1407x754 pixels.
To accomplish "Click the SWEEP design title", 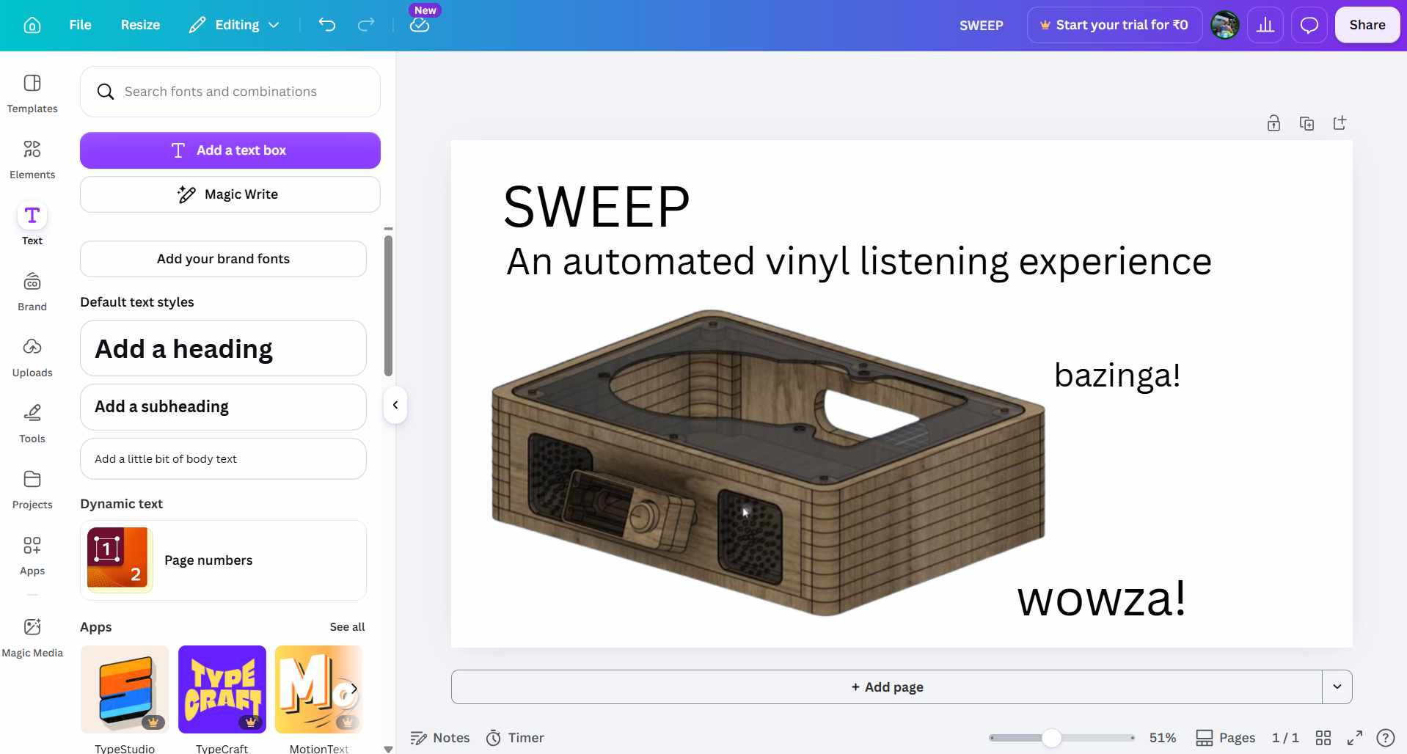I will [x=981, y=25].
